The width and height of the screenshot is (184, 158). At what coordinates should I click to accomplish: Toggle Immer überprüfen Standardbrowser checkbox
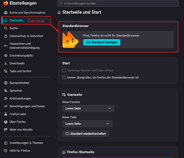point(64,78)
